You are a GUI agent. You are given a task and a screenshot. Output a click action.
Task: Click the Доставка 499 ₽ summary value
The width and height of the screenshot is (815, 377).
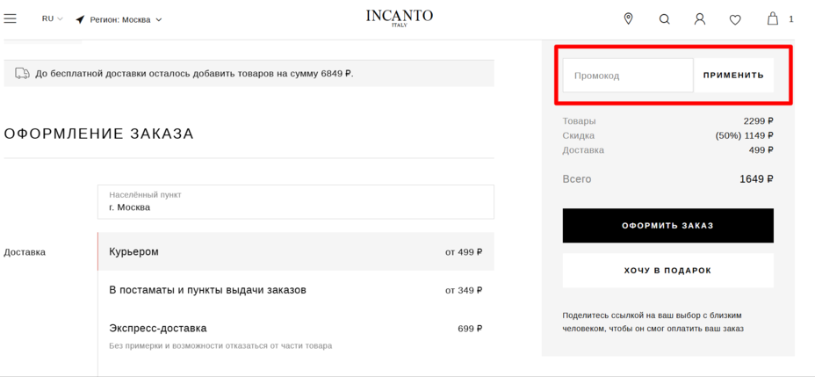762,150
